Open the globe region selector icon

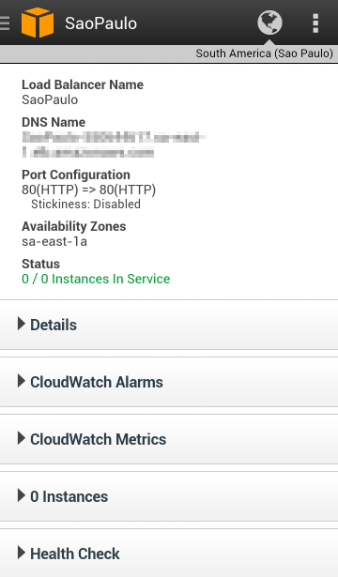269,23
